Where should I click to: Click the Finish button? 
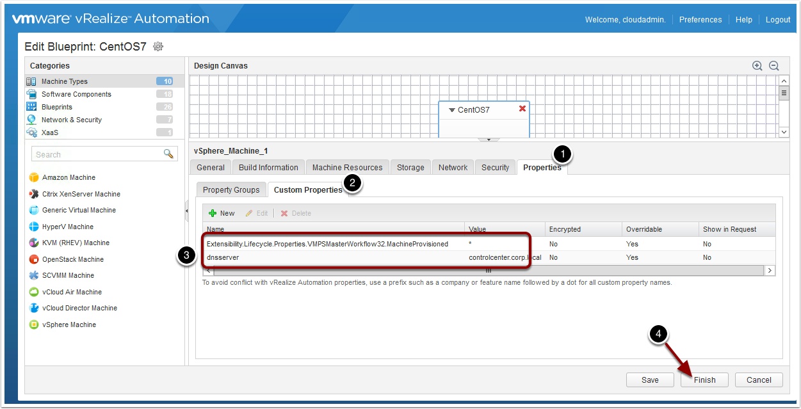[x=704, y=380]
